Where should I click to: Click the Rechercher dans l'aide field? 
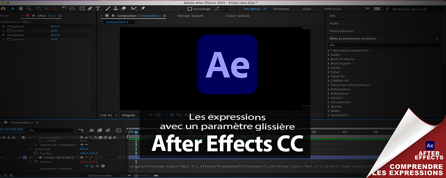click(413, 9)
